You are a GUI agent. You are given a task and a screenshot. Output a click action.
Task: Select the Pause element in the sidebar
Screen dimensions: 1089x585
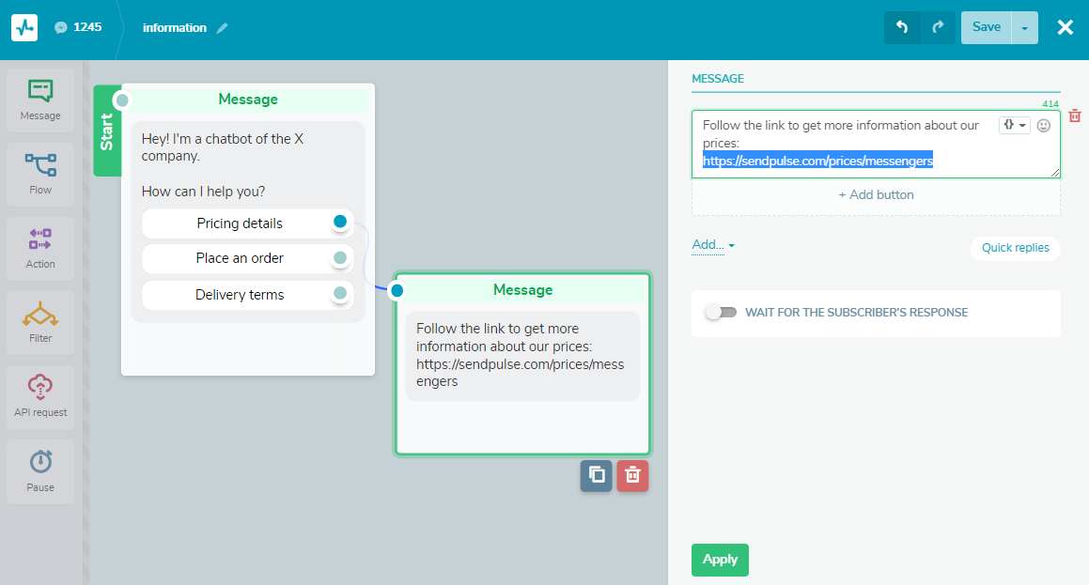pos(39,470)
